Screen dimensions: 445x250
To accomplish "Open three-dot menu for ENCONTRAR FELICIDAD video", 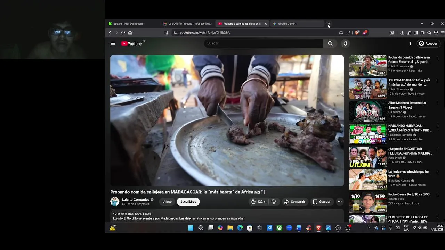I will click(437, 149).
